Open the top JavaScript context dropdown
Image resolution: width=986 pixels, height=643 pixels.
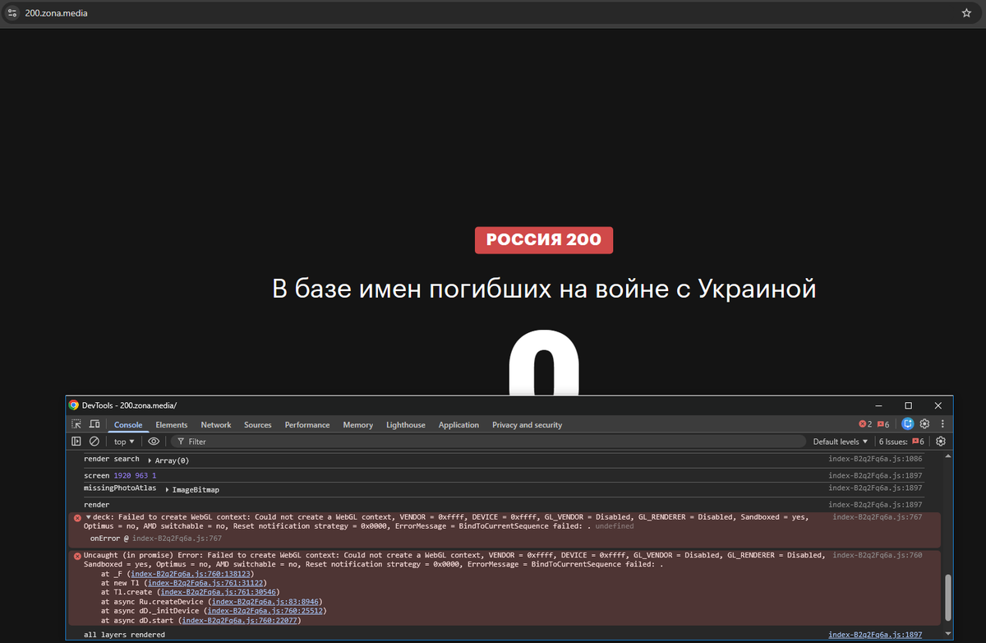tap(124, 442)
